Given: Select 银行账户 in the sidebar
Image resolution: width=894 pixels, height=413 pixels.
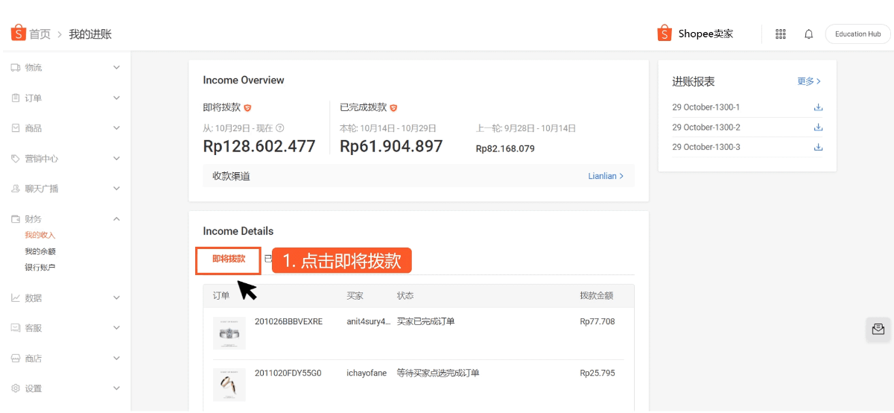Looking at the screenshot, I should click(x=40, y=268).
